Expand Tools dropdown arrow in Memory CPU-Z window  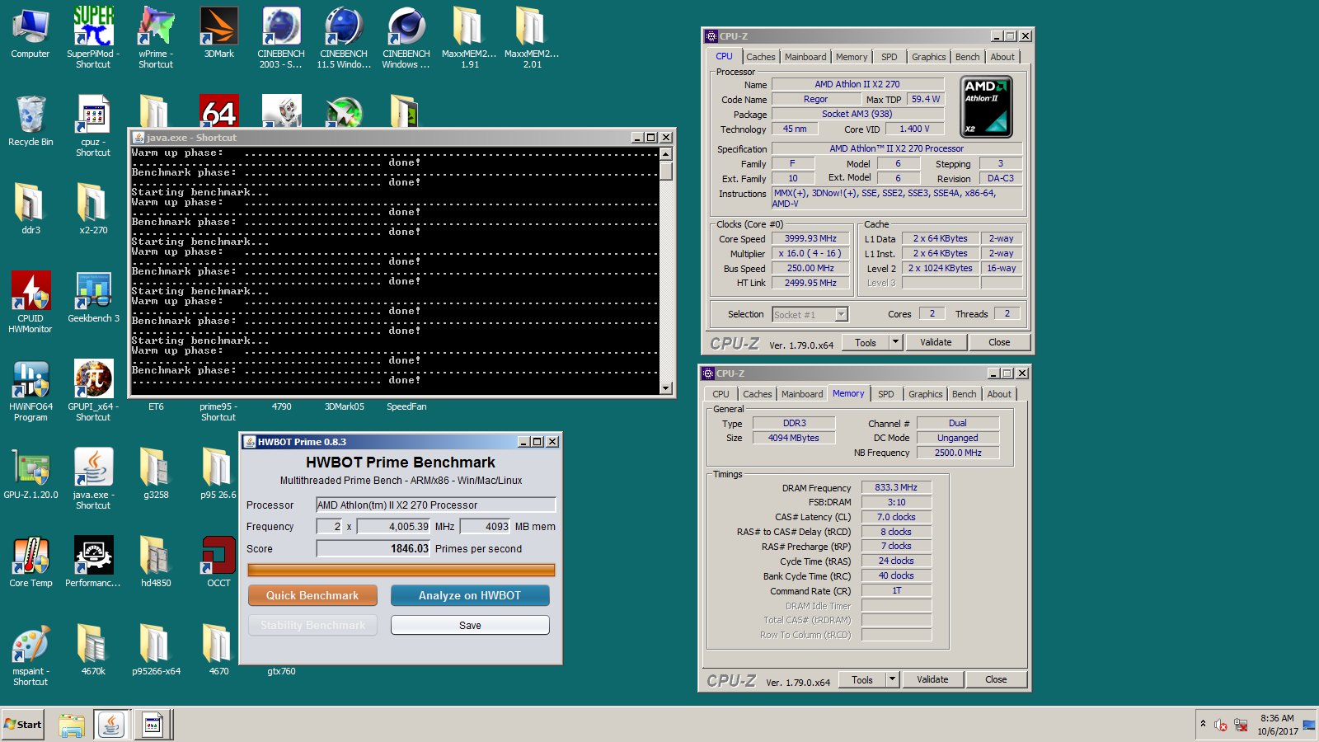(x=892, y=679)
